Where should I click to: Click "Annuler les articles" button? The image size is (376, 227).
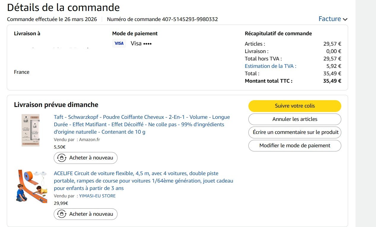point(295,119)
